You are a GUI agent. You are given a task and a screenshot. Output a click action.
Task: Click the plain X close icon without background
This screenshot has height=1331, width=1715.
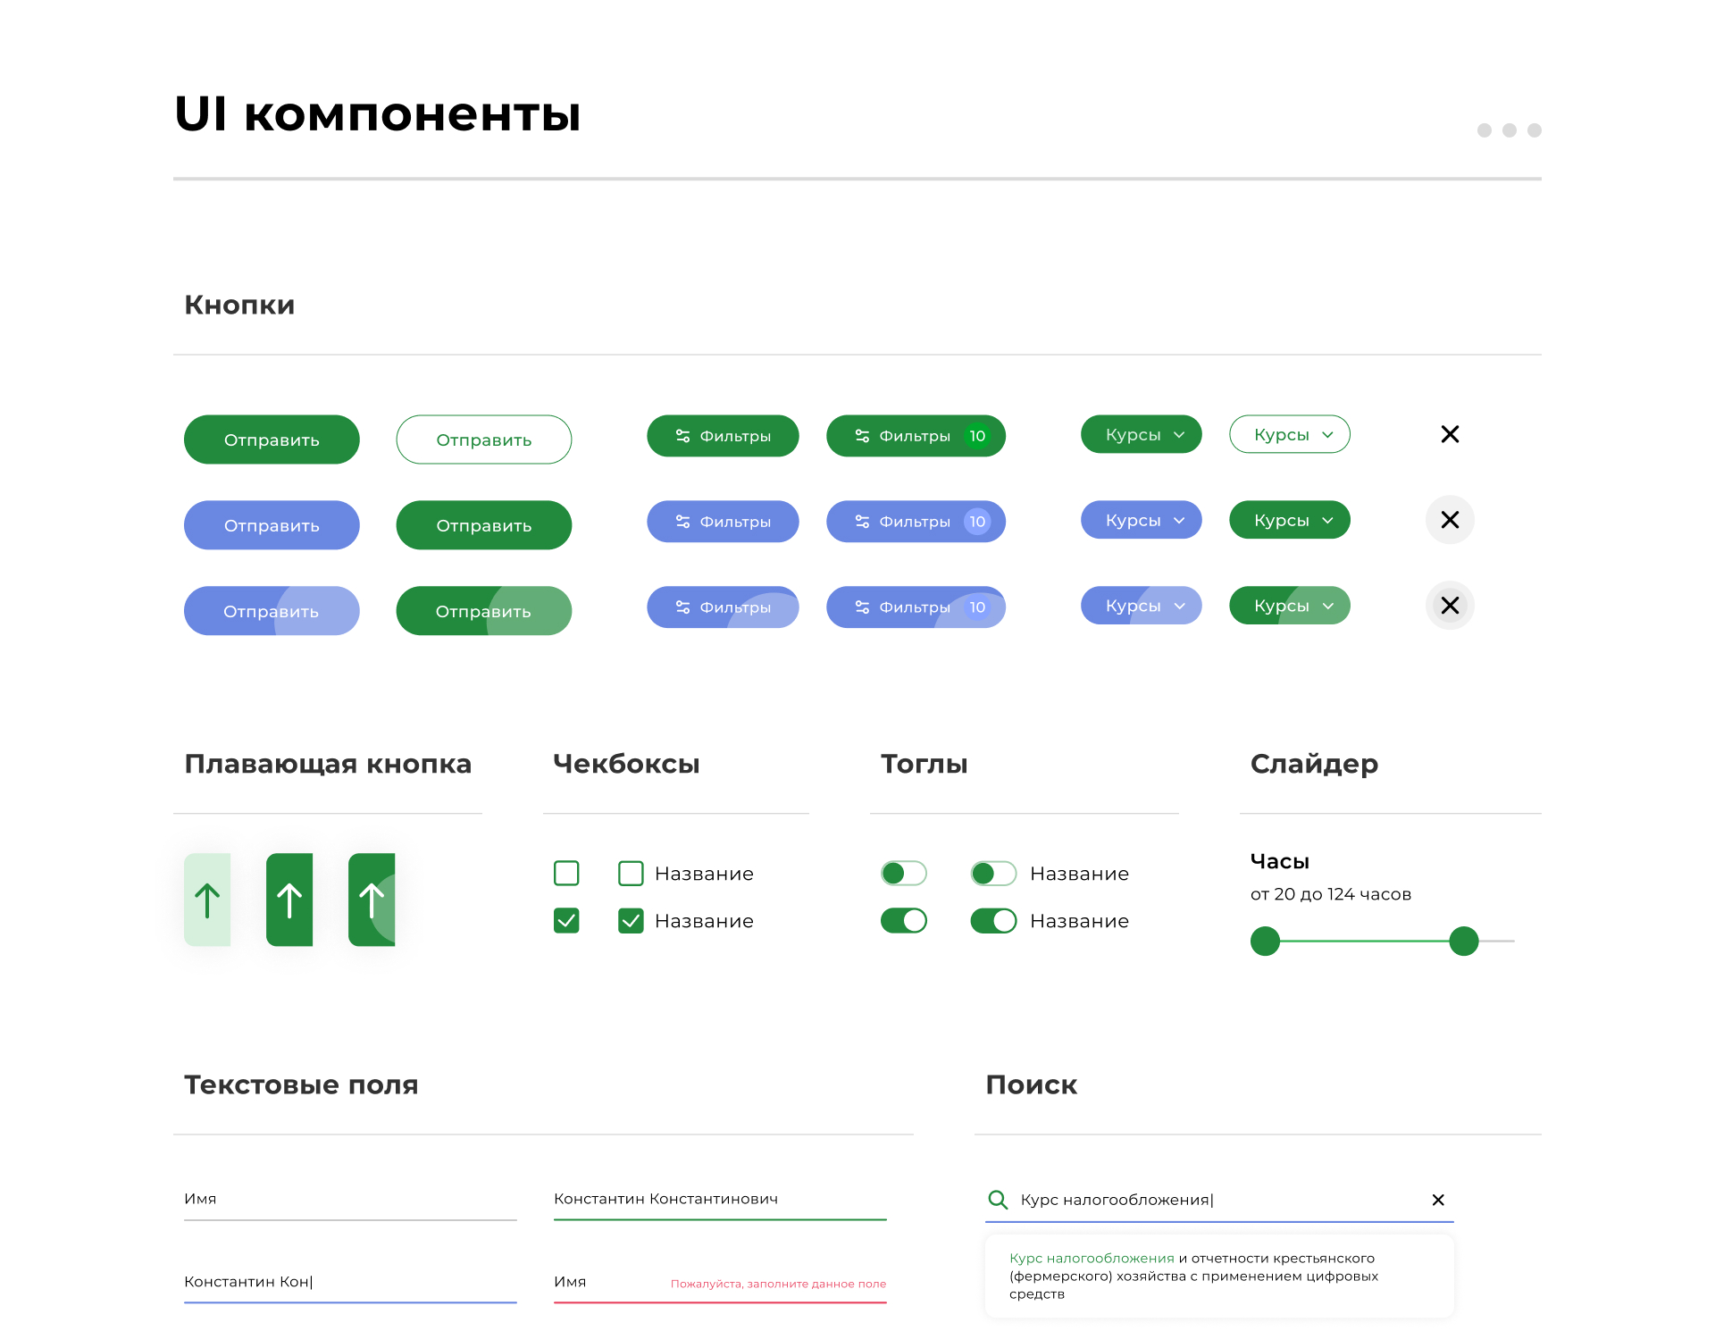coord(1450,434)
